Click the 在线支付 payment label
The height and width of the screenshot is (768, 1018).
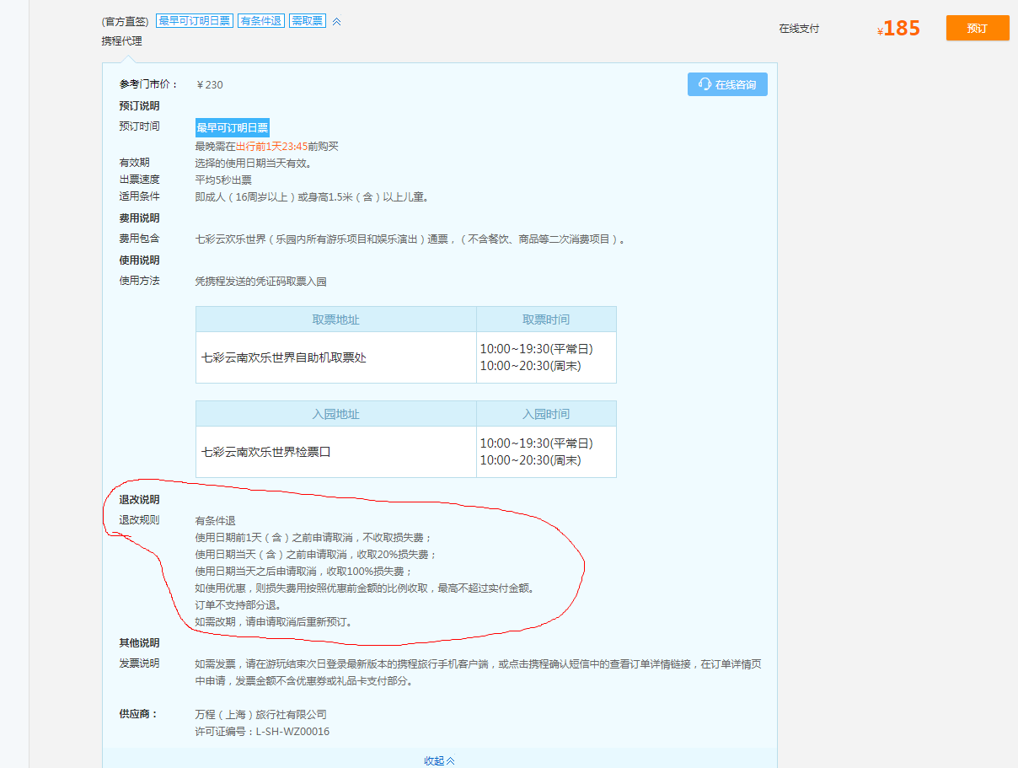(799, 29)
